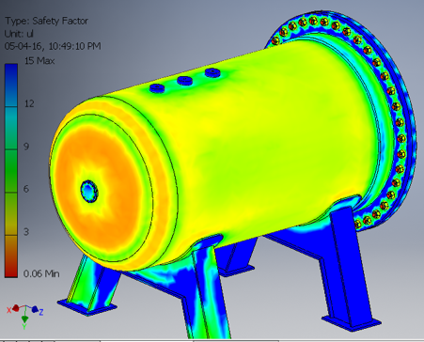Click the "Type: Safety Factor" result label
The height and width of the screenshot is (342, 424).
(46, 21)
